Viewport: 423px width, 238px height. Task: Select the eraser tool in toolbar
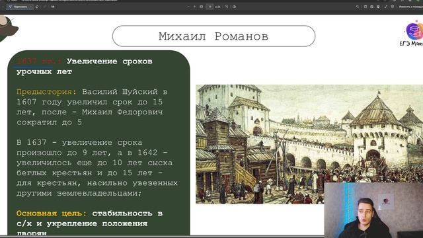coord(37,7)
